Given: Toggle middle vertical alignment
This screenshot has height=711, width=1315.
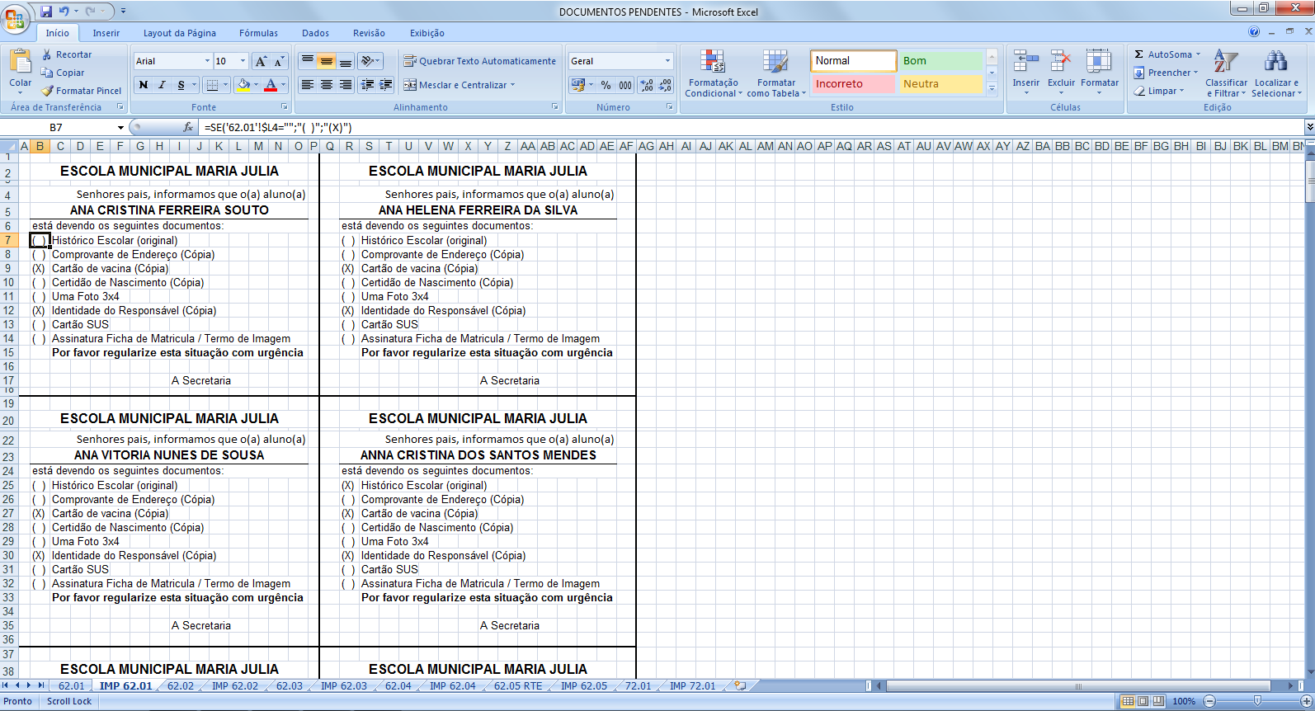Looking at the screenshot, I should [x=327, y=61].
